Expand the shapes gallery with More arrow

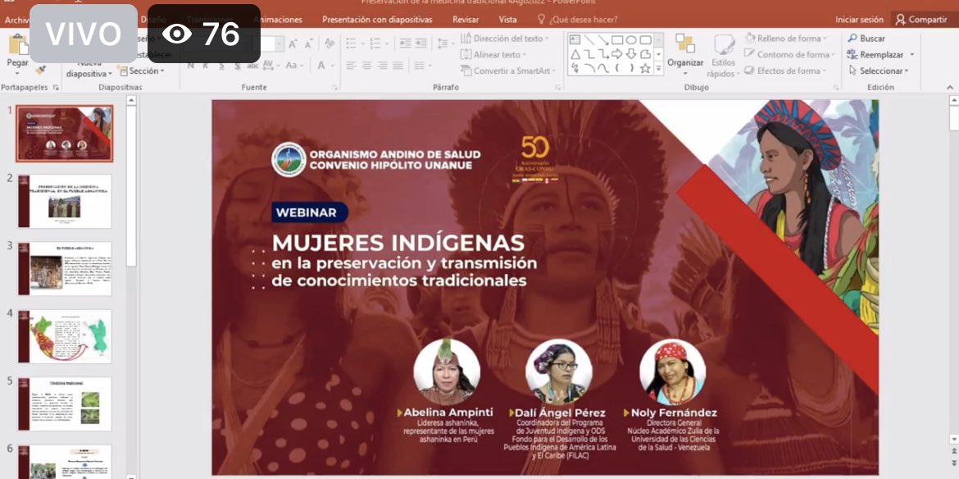pos(659,69)
